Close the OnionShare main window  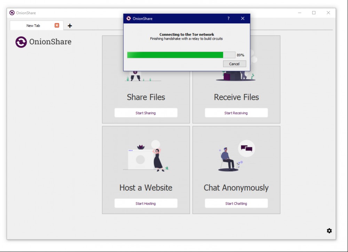pos(328,13)
